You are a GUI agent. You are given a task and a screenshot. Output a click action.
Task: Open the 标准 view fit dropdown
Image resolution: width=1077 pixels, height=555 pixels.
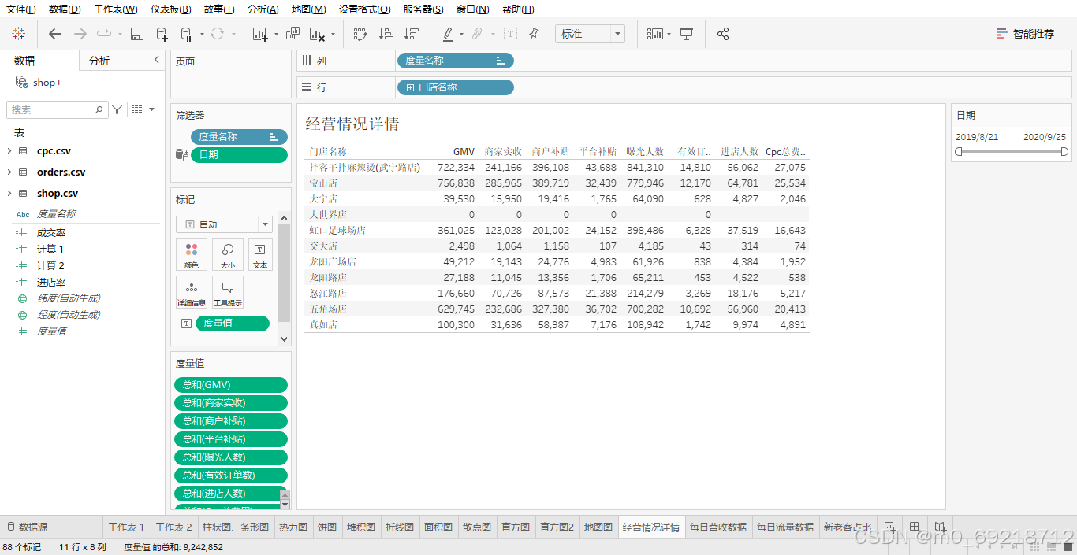(590, 33)
